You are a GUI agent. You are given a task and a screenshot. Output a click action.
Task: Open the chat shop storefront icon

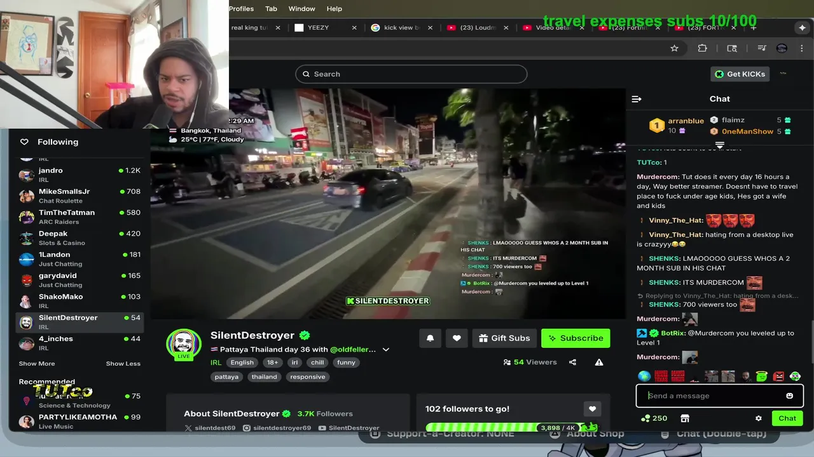tap(685, 418)
